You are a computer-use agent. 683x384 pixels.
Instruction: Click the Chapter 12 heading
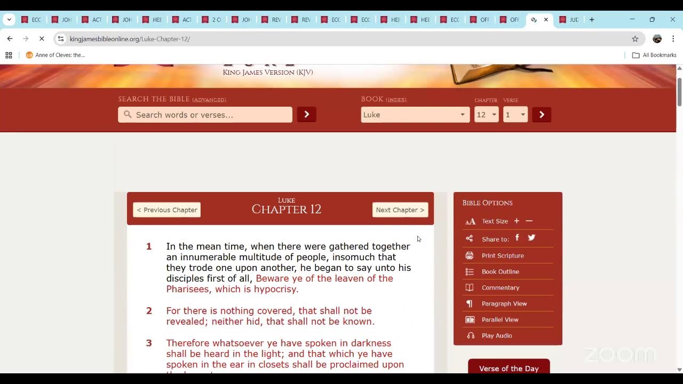pos(287,209)
